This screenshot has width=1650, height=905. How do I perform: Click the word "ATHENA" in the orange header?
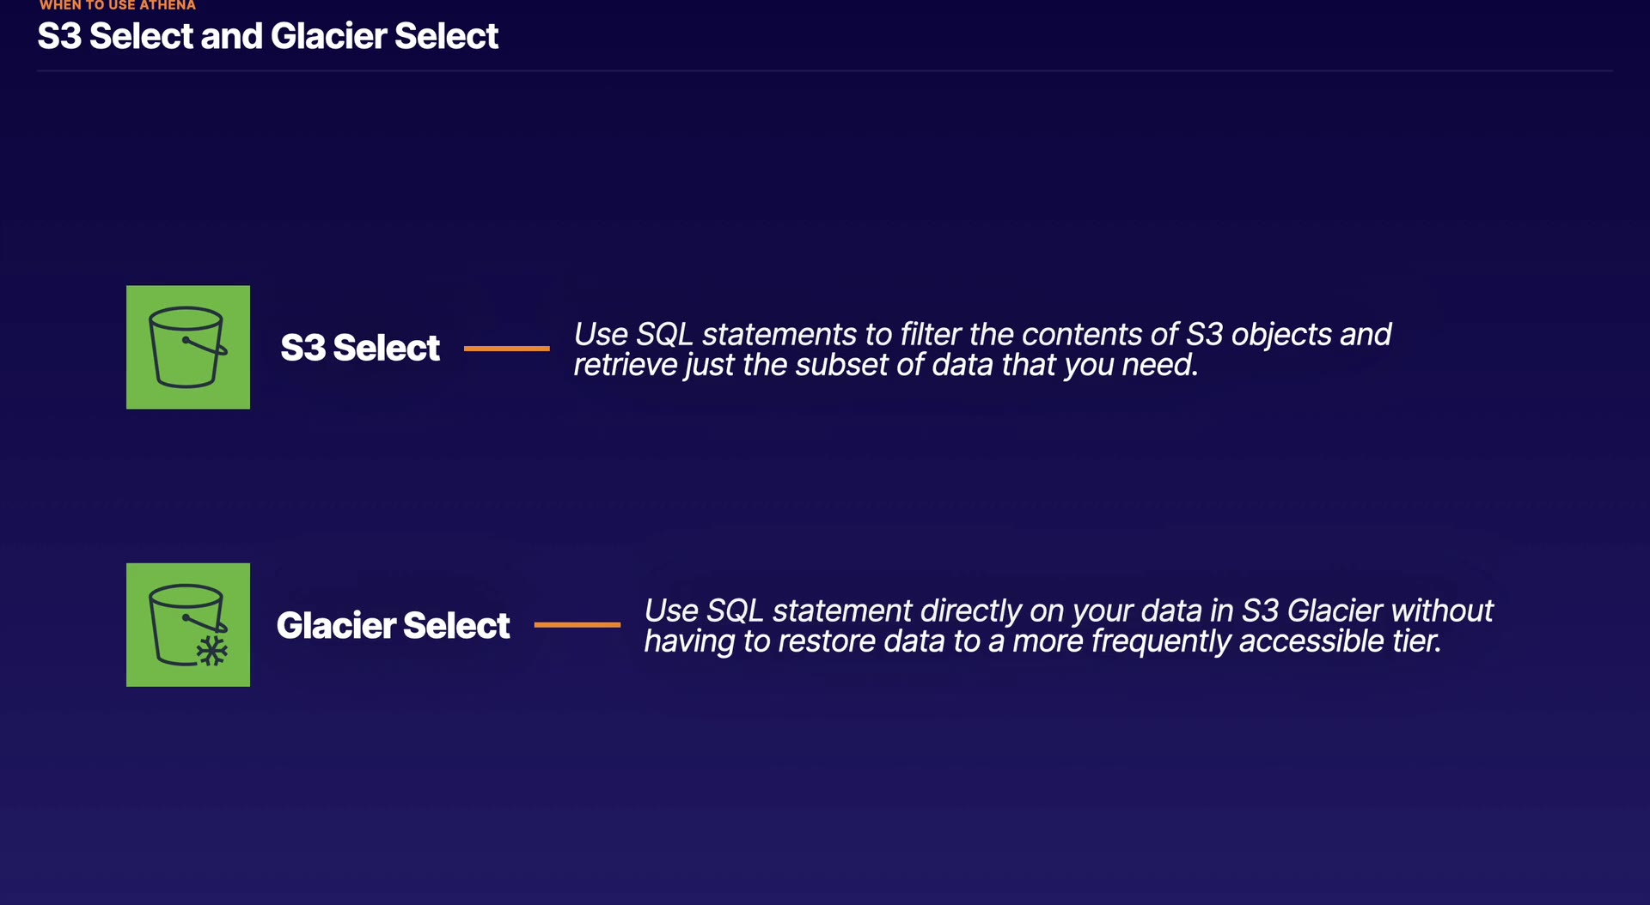click(x=168, y=5)
